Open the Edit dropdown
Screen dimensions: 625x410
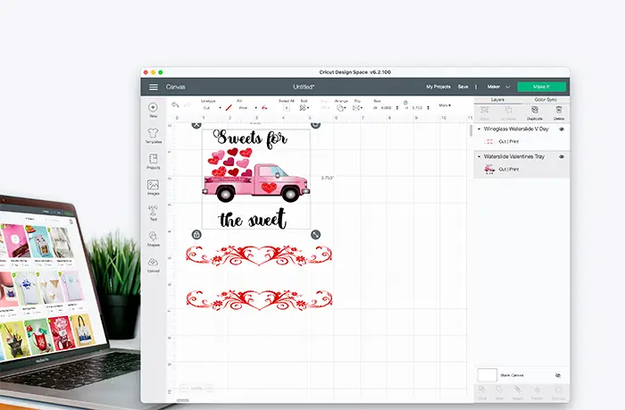304,108
